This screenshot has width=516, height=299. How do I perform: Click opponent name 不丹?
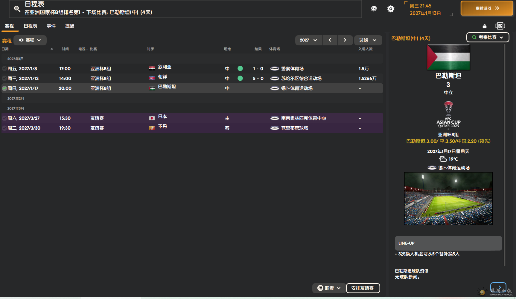click(x=162, y=126)
